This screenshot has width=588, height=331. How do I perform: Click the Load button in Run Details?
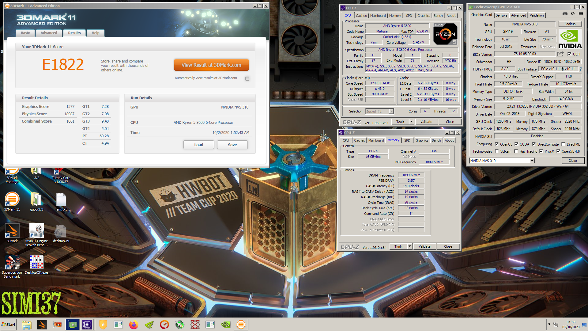198,145
